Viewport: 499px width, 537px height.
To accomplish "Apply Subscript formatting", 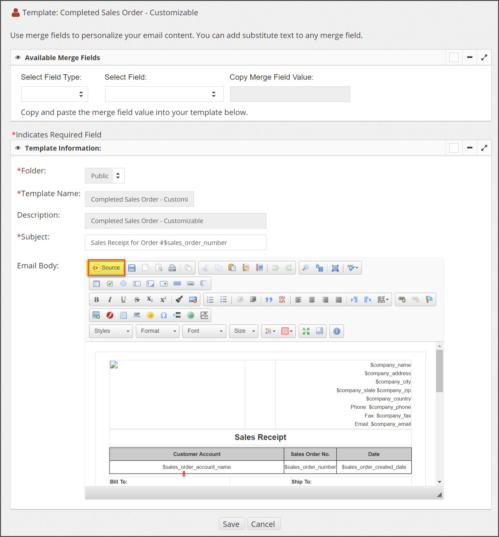I will [x=150, y=299].
